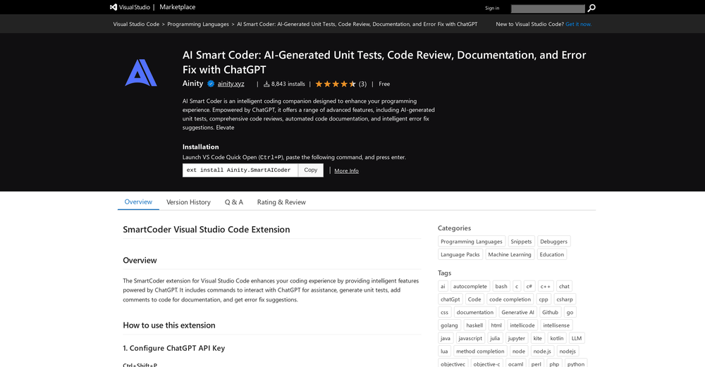Screen dimensions: 705x367
Task: Copy the ext install command
Action: (310, 170)
